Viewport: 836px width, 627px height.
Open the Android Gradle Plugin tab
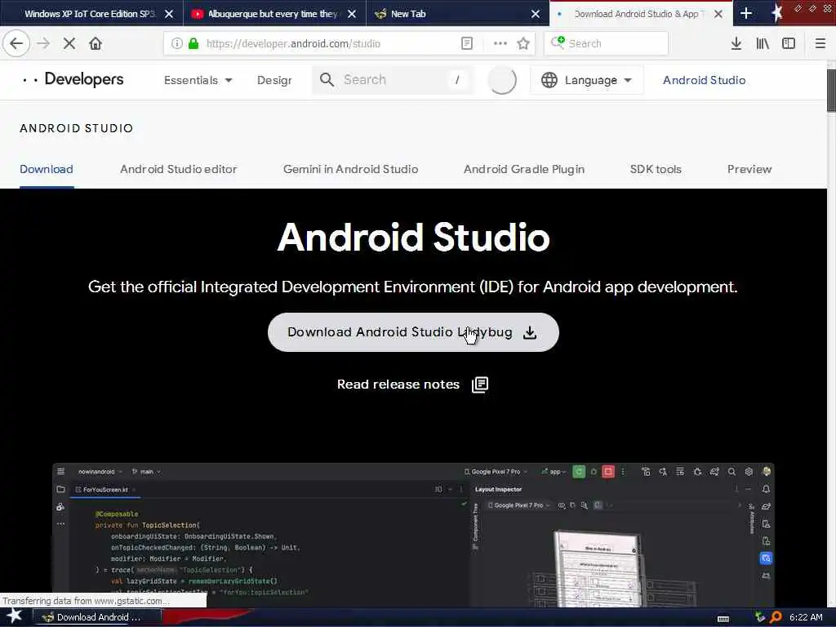tap(523, 169)
